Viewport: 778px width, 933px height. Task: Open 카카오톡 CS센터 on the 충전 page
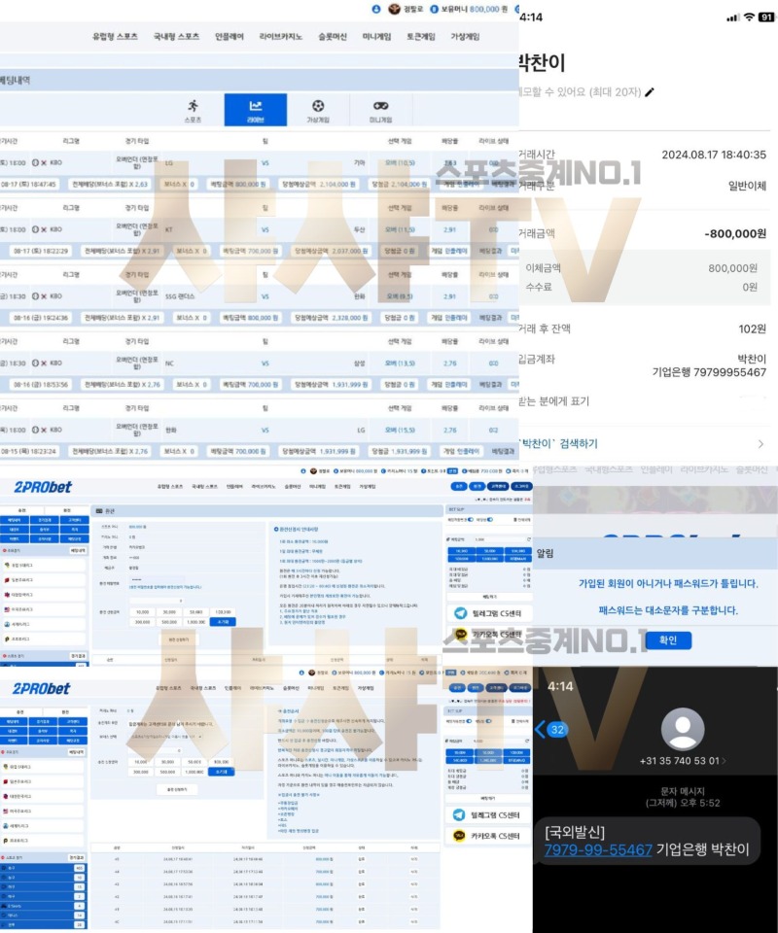coord(488,836)
